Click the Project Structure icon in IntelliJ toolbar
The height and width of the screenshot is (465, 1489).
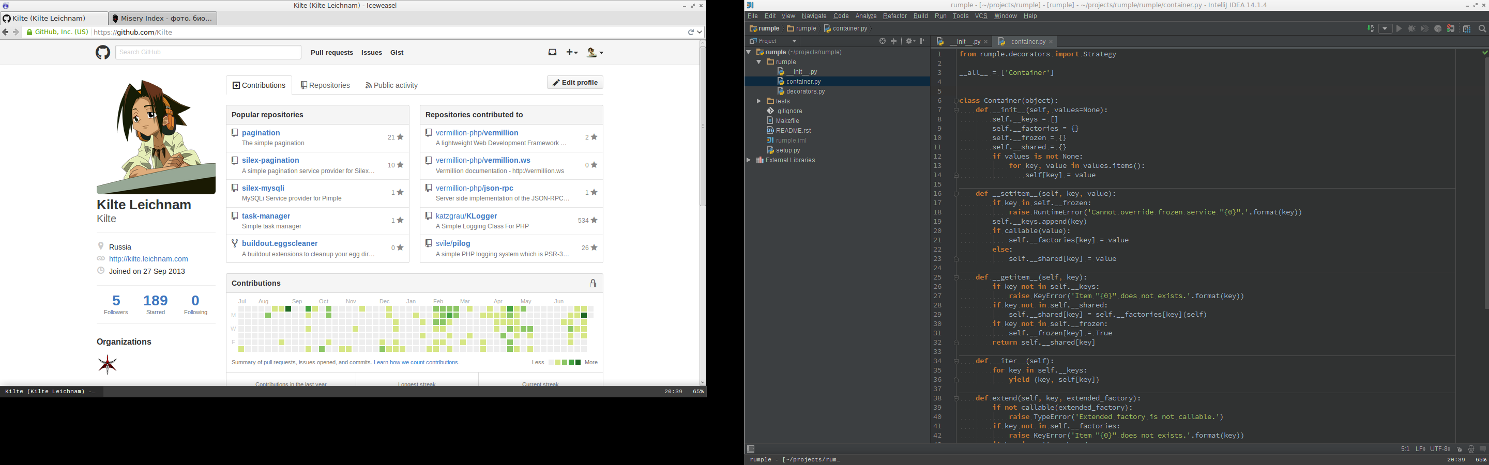pyautogui.click(x=1466, y=28)
